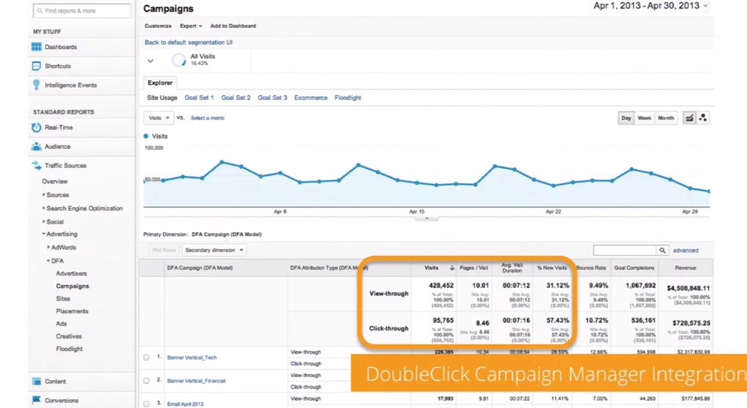This screenshot has height=408, width=747.
Task: Set graph interval to Week
Action: [645, 118]
